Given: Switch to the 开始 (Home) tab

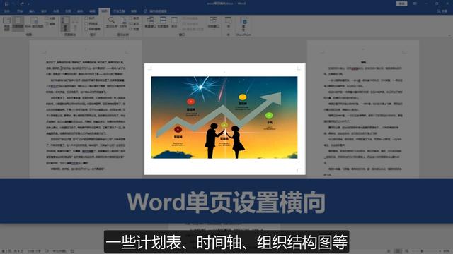Looking at the screenshot, I should click(x=20, y=11).
